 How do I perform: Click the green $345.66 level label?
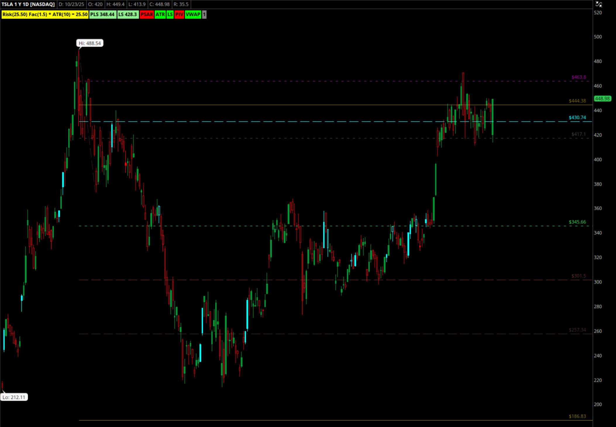(577, 222)
